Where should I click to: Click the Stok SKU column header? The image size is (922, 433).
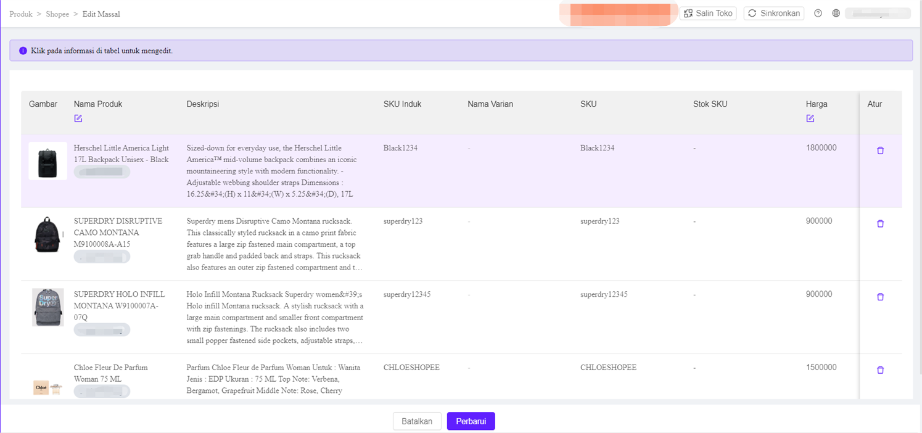click(x=710, y=104)
